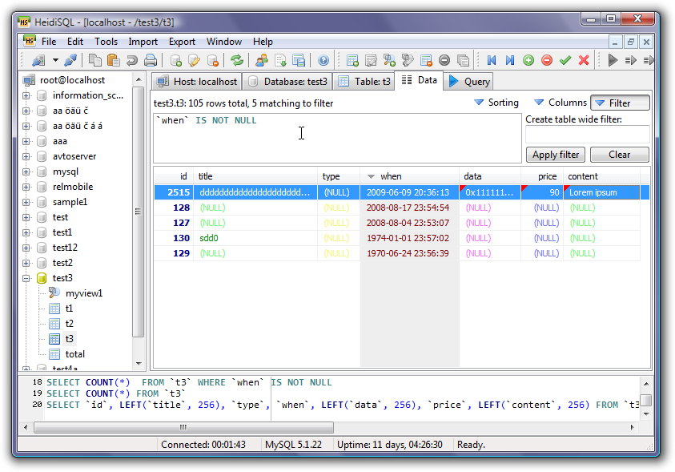Insert a new row with the green plus icon
Viewport: 675px width, 472px height.
528,59
